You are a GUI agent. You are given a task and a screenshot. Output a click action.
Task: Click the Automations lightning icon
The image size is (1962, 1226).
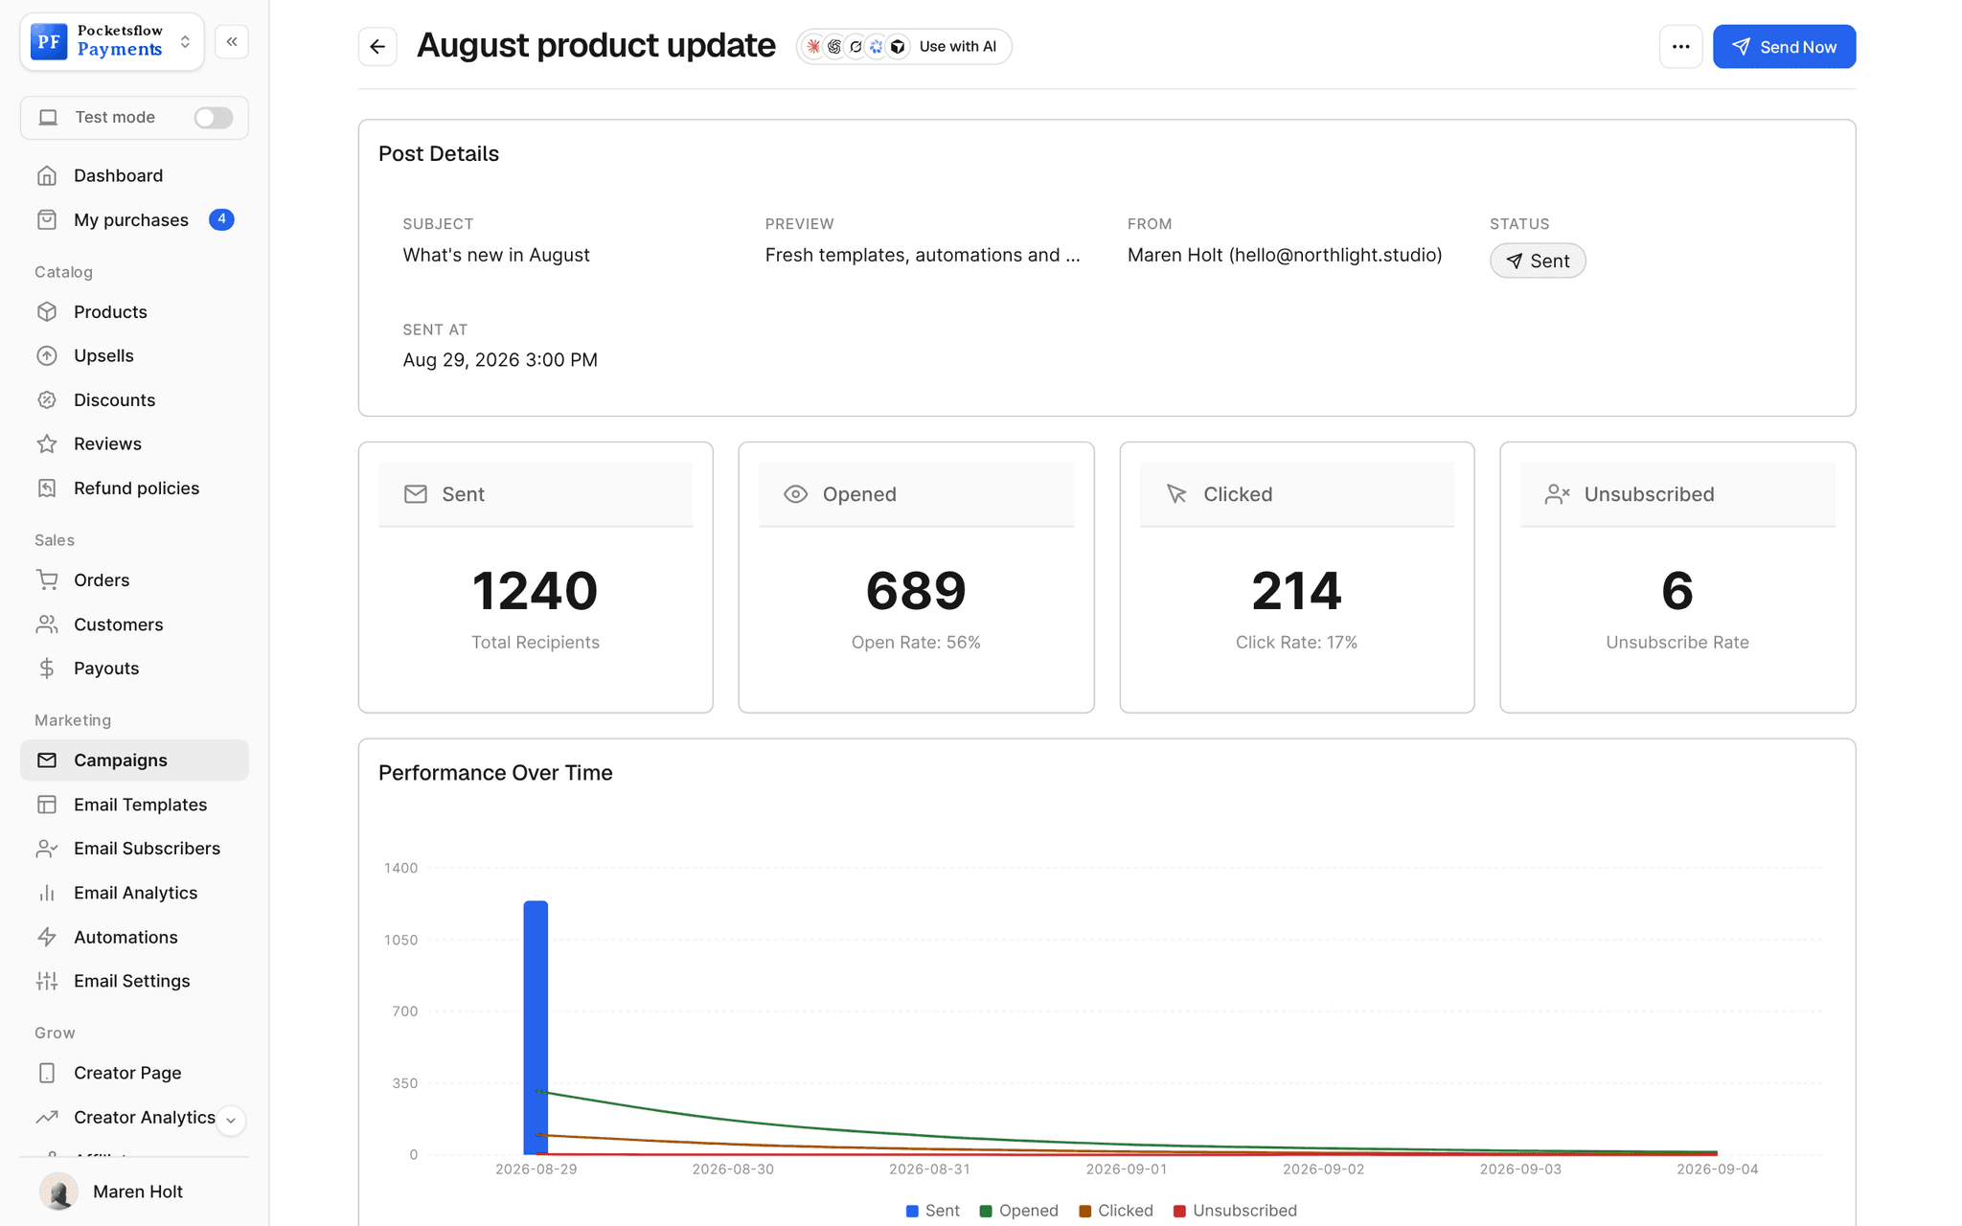[47, 938]
